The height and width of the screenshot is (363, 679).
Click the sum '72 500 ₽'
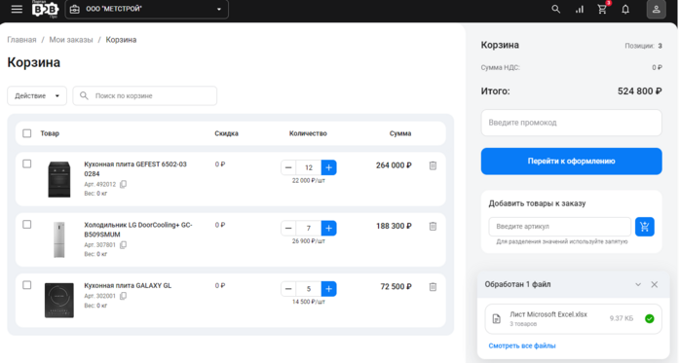[x=396, y=287]
